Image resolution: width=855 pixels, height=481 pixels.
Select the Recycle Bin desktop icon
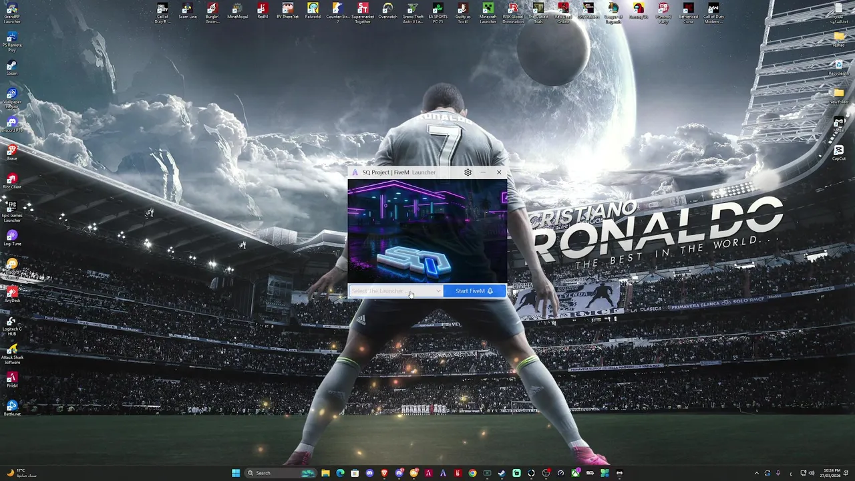tap(839, 66)
